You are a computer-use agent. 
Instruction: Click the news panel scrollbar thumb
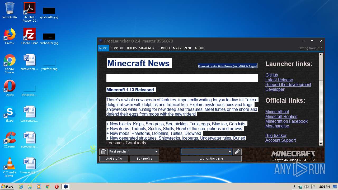coord(321,69)
